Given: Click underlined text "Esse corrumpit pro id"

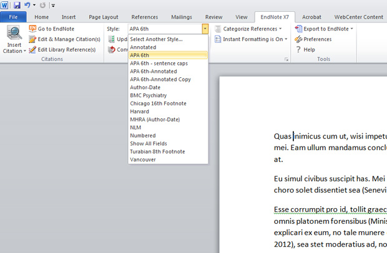Looking at the screenshot, I should click(310, 209).
